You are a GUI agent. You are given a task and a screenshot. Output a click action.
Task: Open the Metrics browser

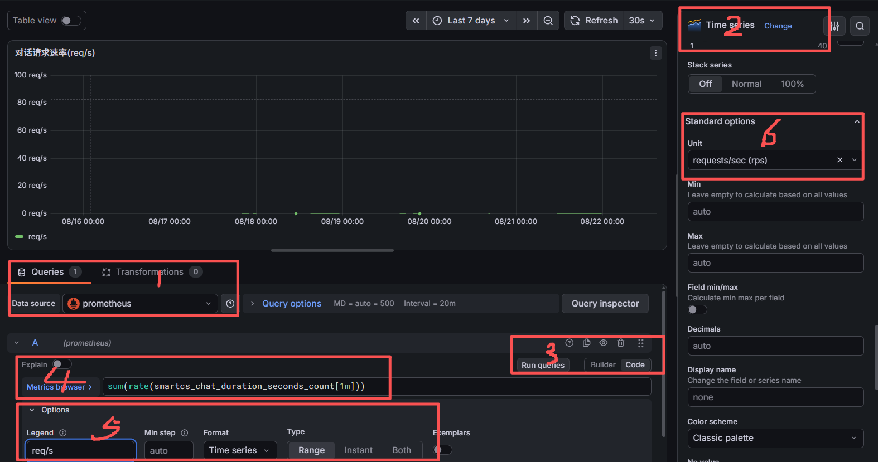click(59, 387)
